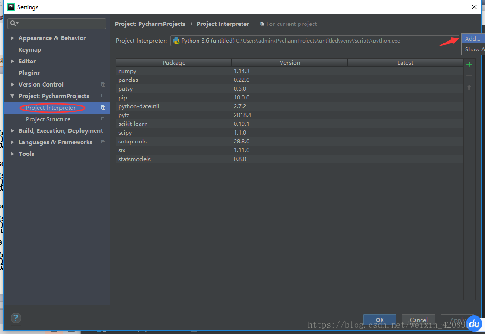Click the copy icon beside Project: PycharmProjects

[103, 96]
